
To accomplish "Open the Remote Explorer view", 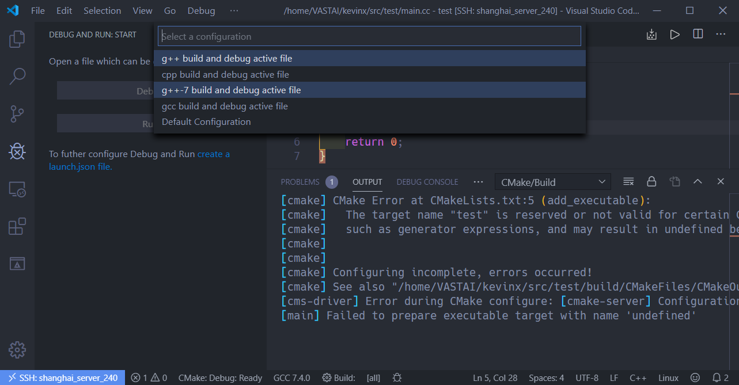I will (x=17, y=189).
